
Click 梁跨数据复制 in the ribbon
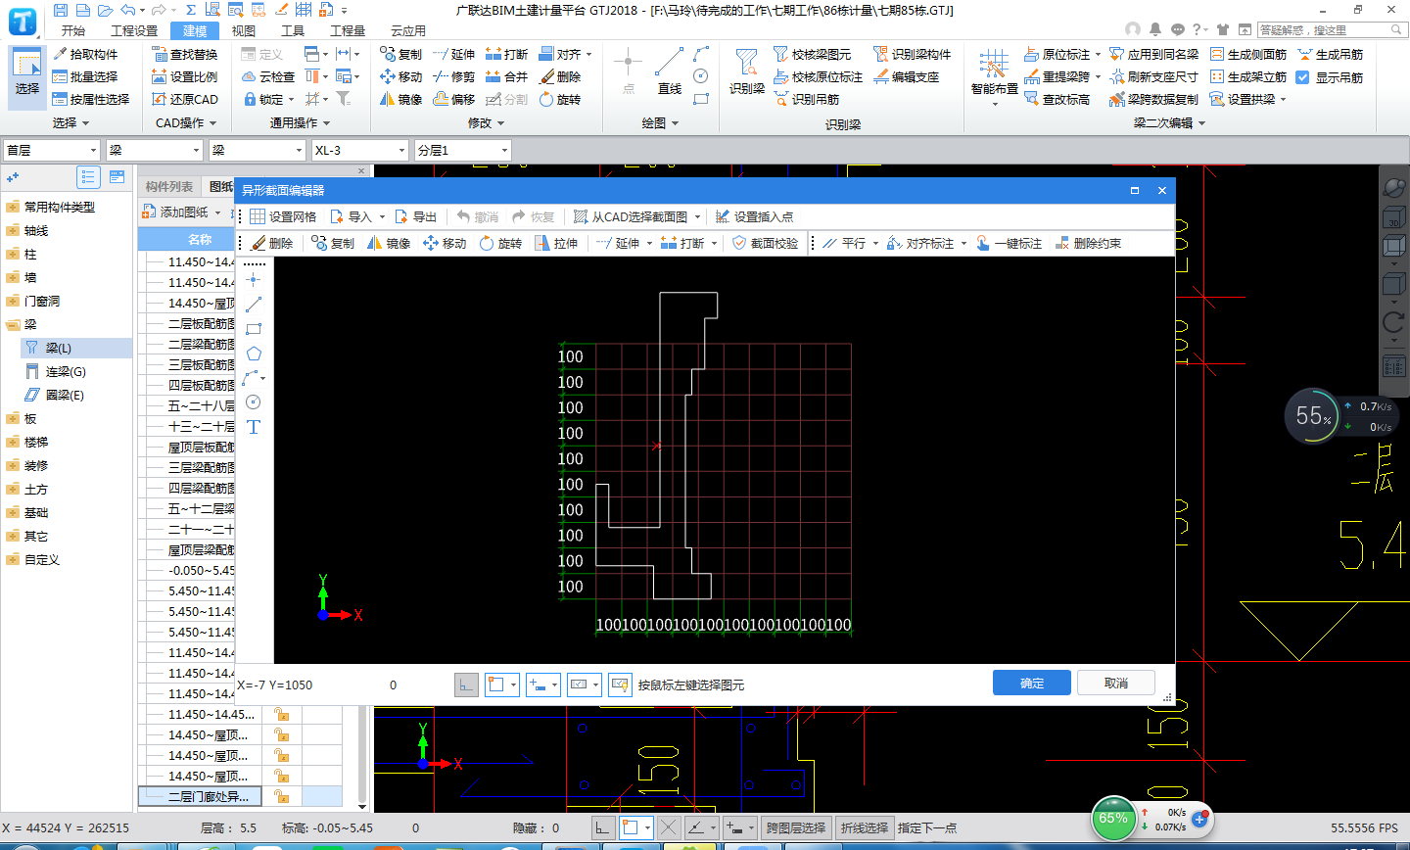[1153, 99]
